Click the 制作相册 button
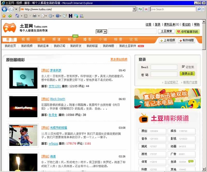The width and height of the screenshot is (207, 172). [187, 41]
